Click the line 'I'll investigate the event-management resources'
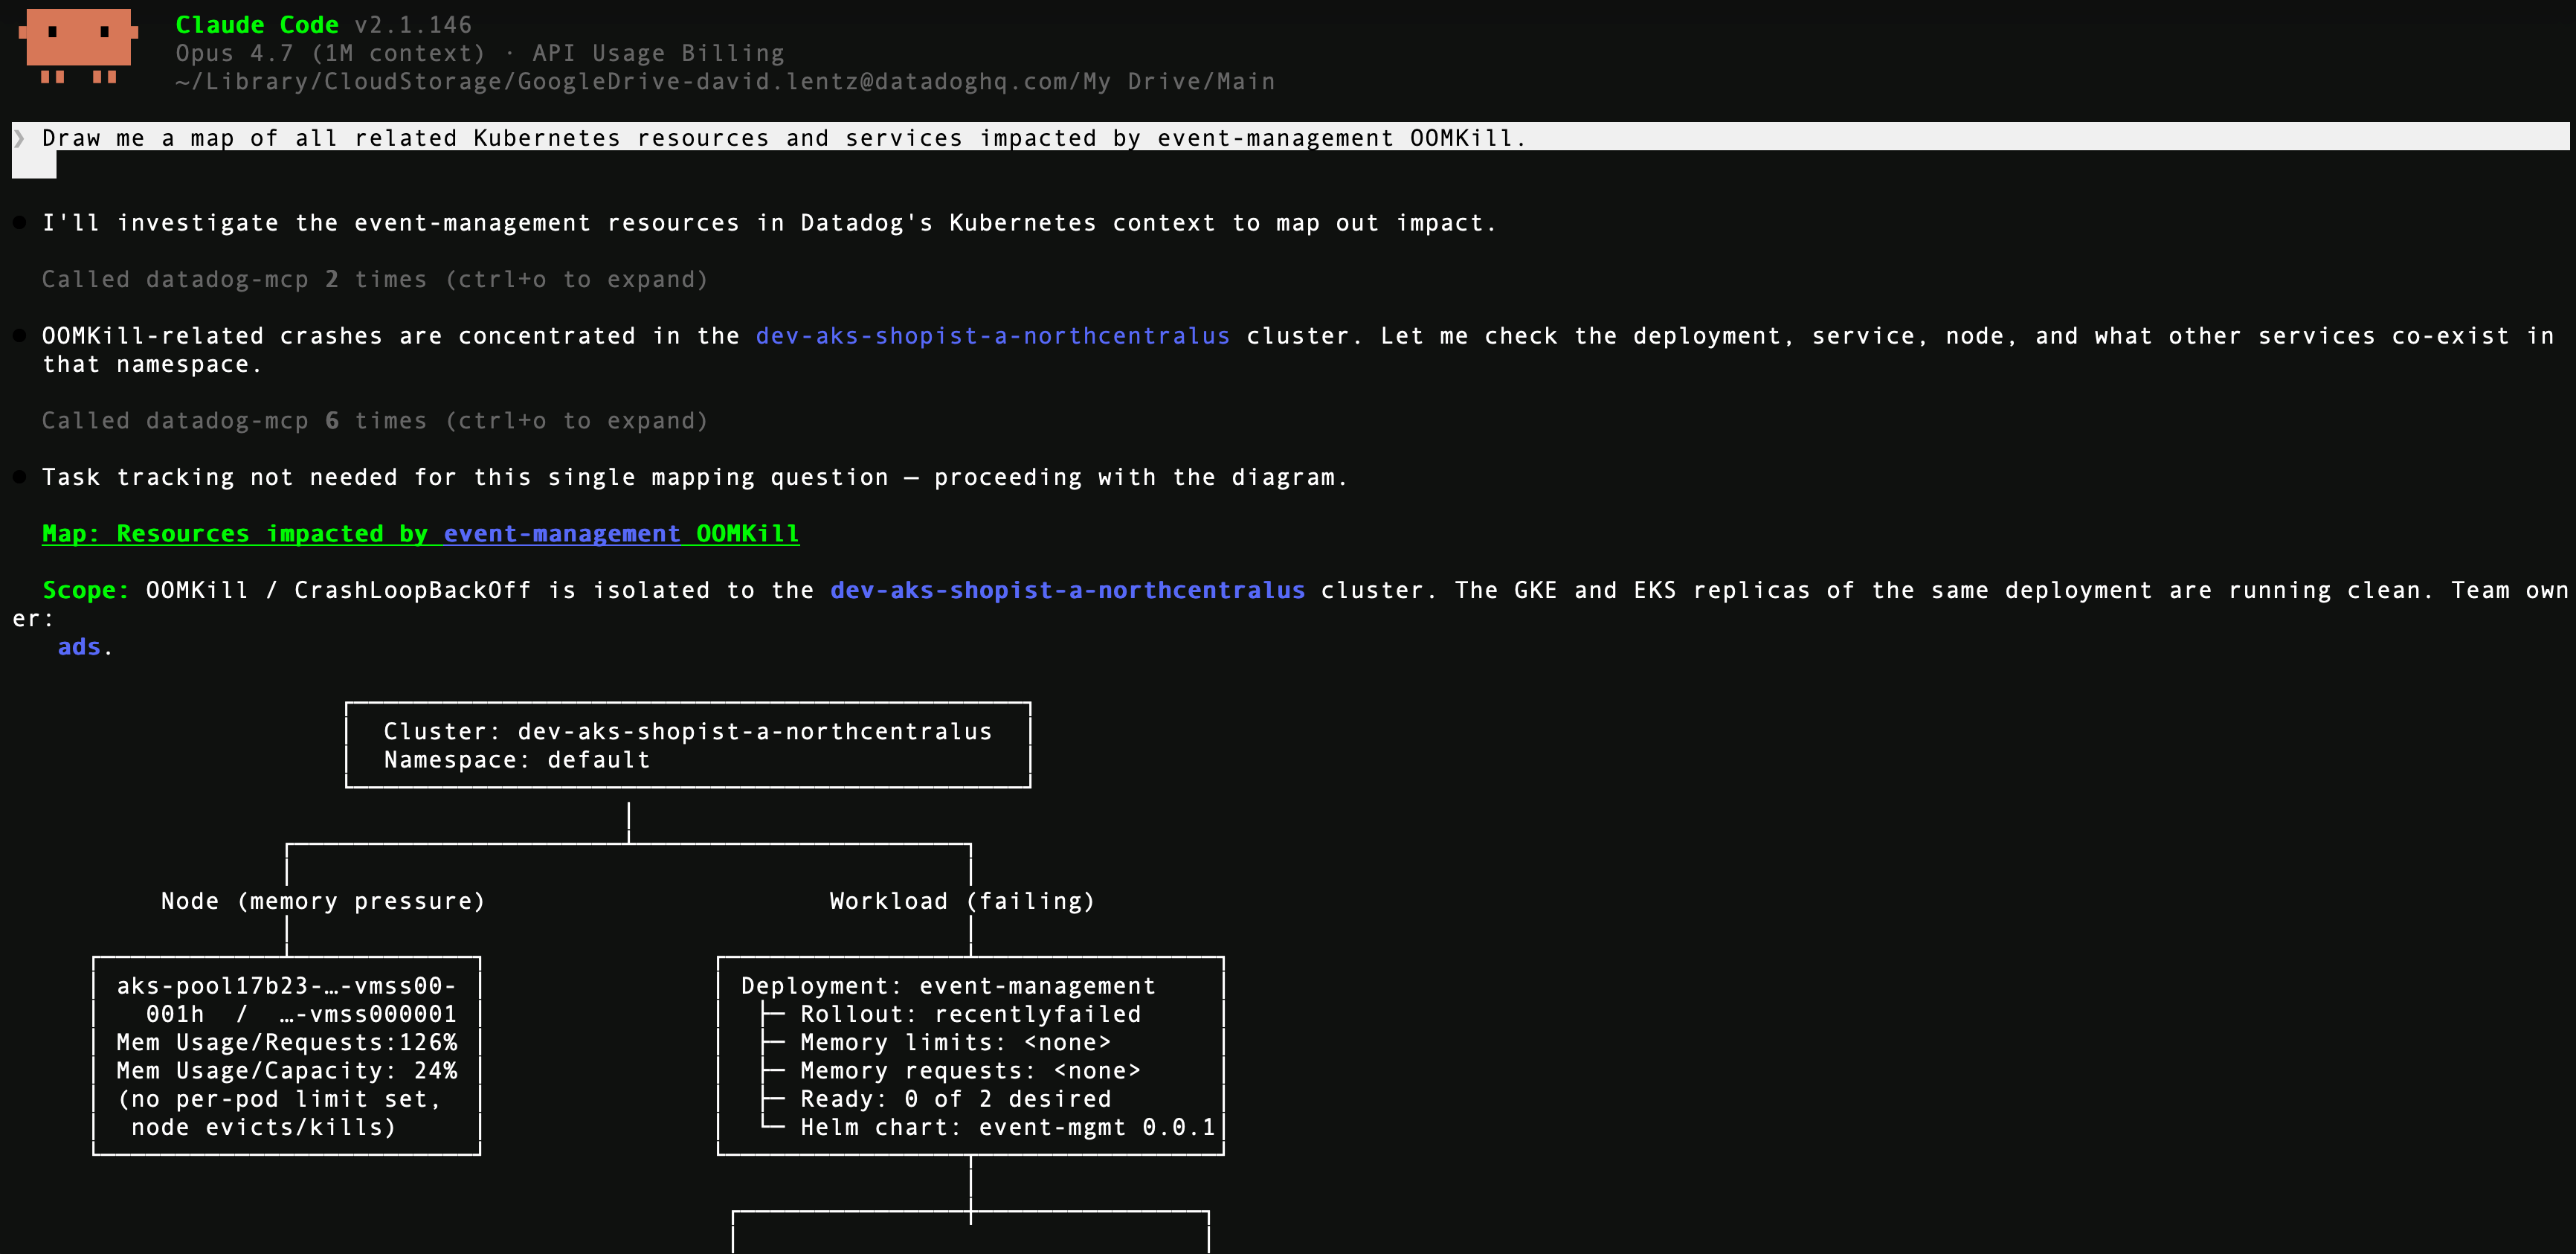 pyautogui.click(x=768, y=223)
